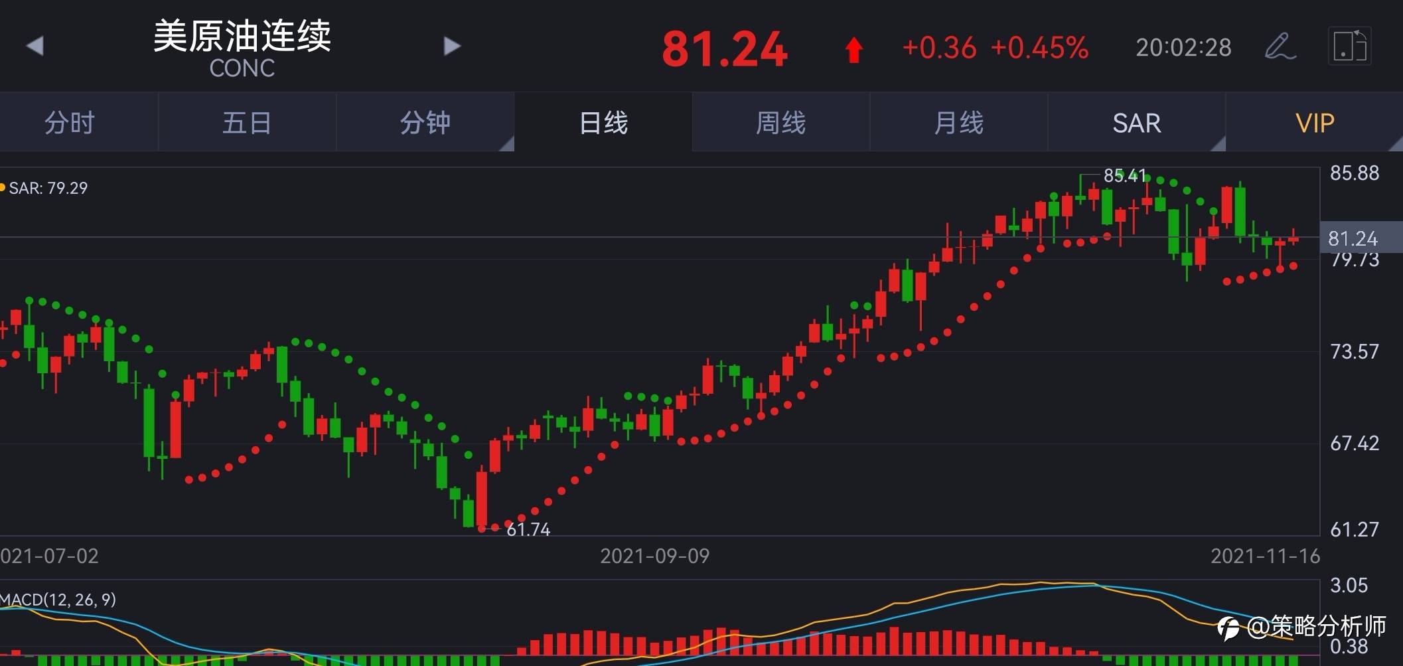Click the SAR: 79.29 indicator label

[48, 188]
